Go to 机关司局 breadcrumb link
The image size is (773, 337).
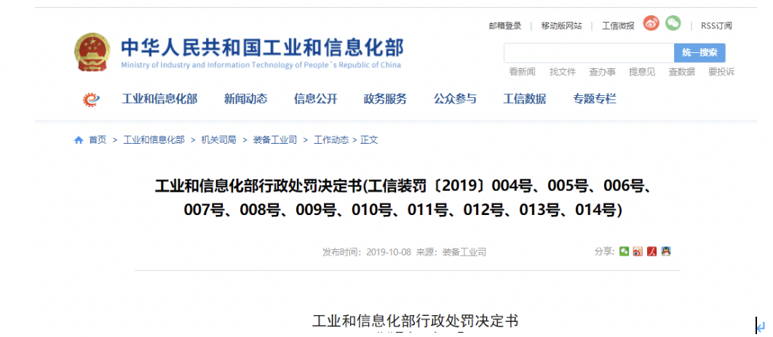(218, 140)
